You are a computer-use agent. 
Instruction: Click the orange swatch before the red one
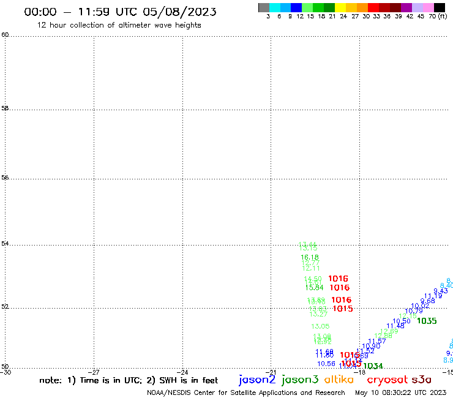[362, 7]
